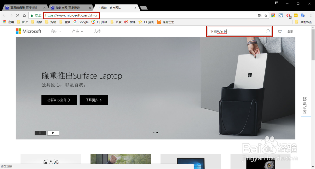Click the Surface Laptop hero image
315x169 pixels.
[x=156, y=88]
